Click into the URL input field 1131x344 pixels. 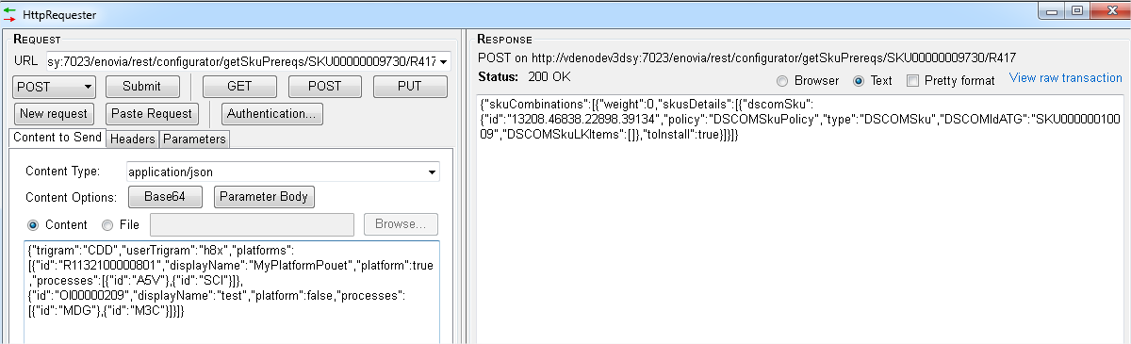pos(242,61)
